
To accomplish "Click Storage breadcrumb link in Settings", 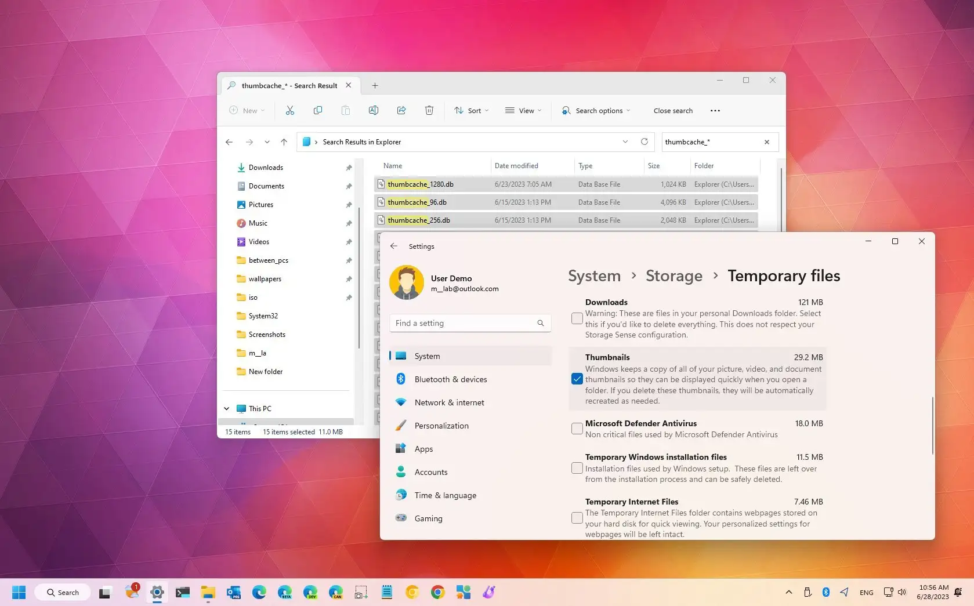I will tap(674, 276).
